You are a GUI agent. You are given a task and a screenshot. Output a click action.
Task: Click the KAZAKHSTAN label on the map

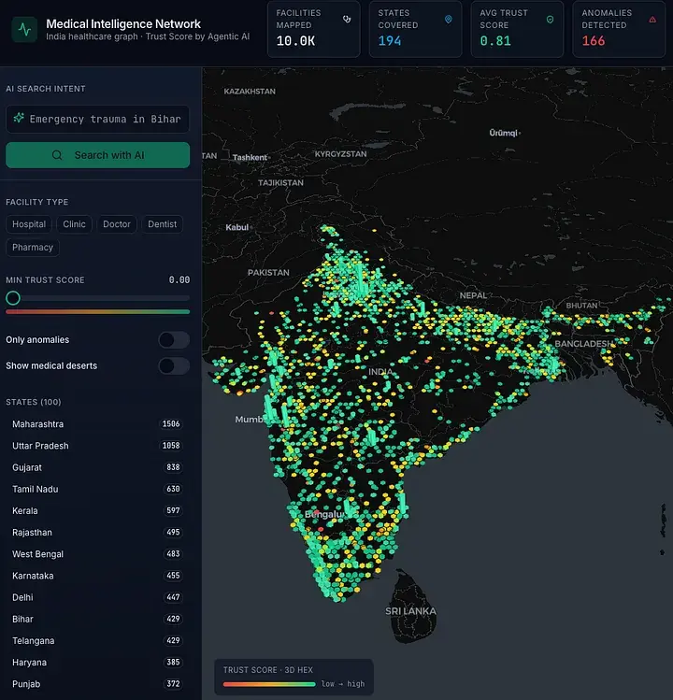(250, 92)
